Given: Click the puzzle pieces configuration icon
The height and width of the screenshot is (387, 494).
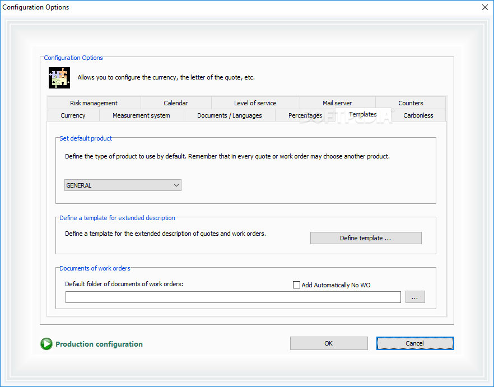Looking at the screenshot, I should [x=59, y=77].
